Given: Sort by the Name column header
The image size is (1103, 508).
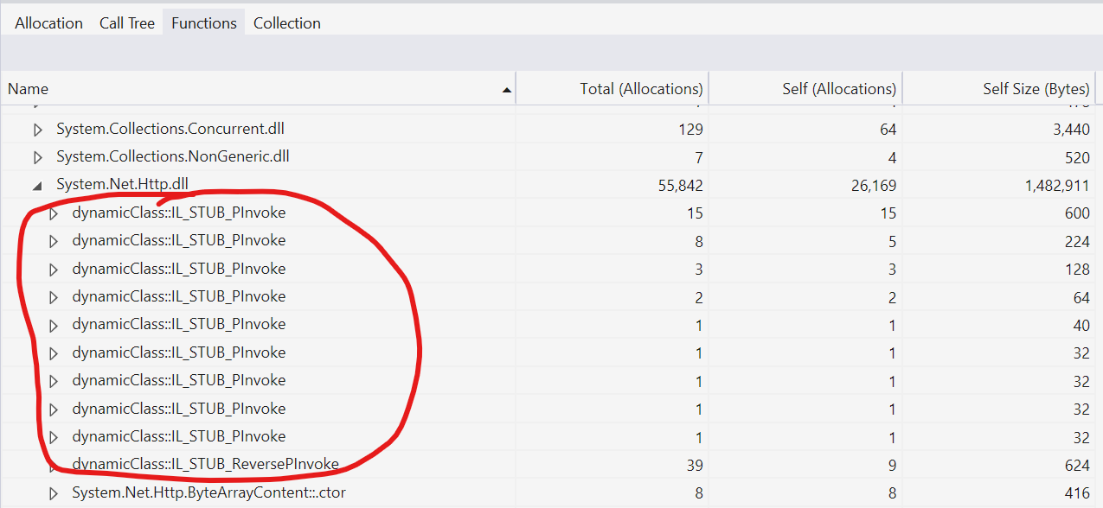Looking at the screenshot, I should pyautogui.click(x=258, y=89).
